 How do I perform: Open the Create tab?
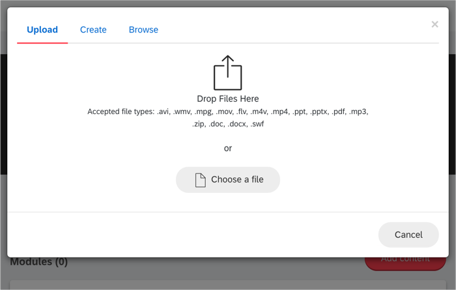pyautogui.click(x=93, y=30)
